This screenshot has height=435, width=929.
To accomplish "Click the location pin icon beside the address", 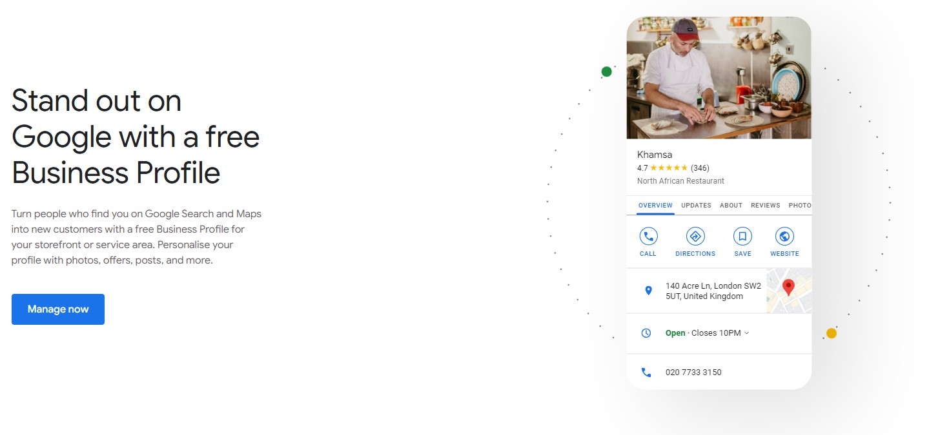I will point(648,291).
